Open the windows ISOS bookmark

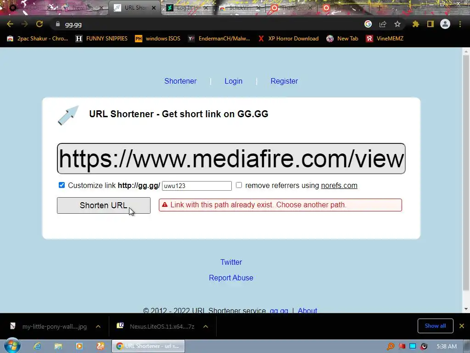157,39
